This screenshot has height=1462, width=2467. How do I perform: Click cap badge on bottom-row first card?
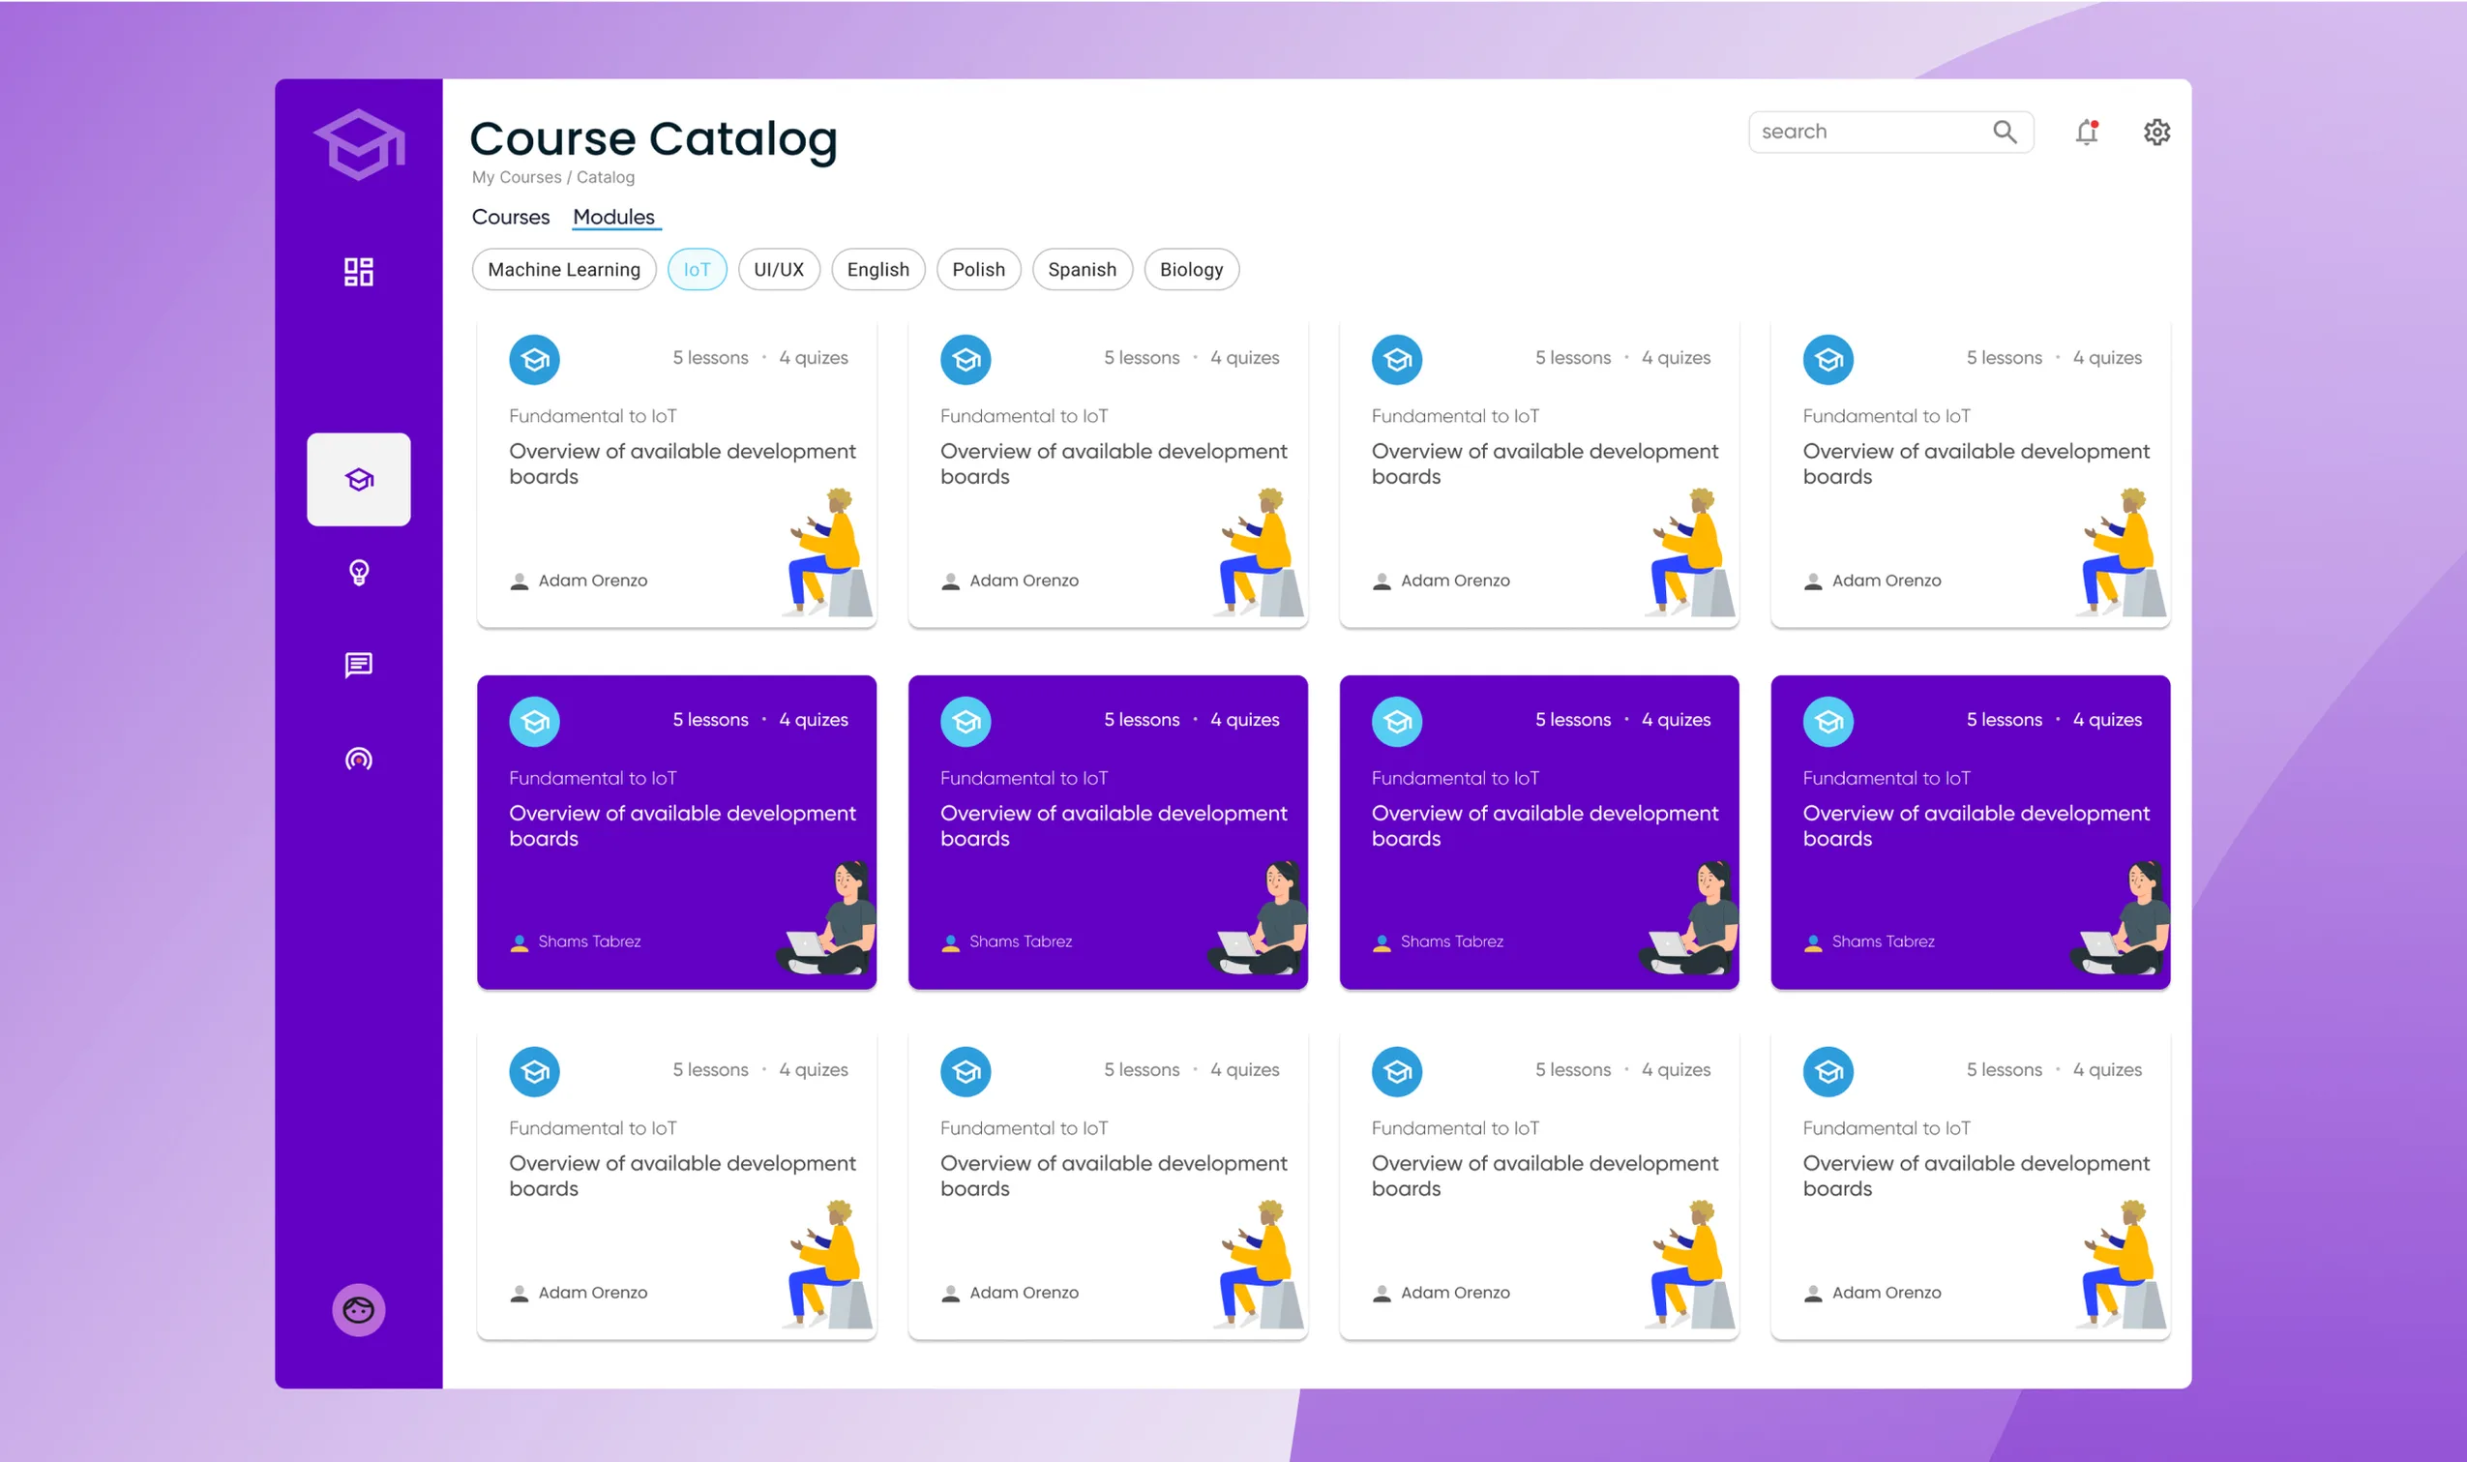[x=534, y=1072]
